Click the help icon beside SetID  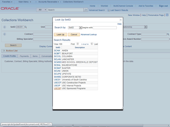tap(5, 27)
